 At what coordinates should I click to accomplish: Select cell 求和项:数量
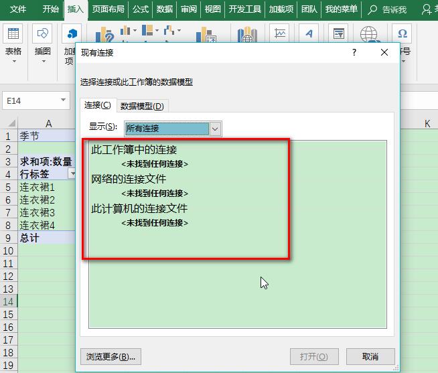pyautogui.click(x=47, y=161)
